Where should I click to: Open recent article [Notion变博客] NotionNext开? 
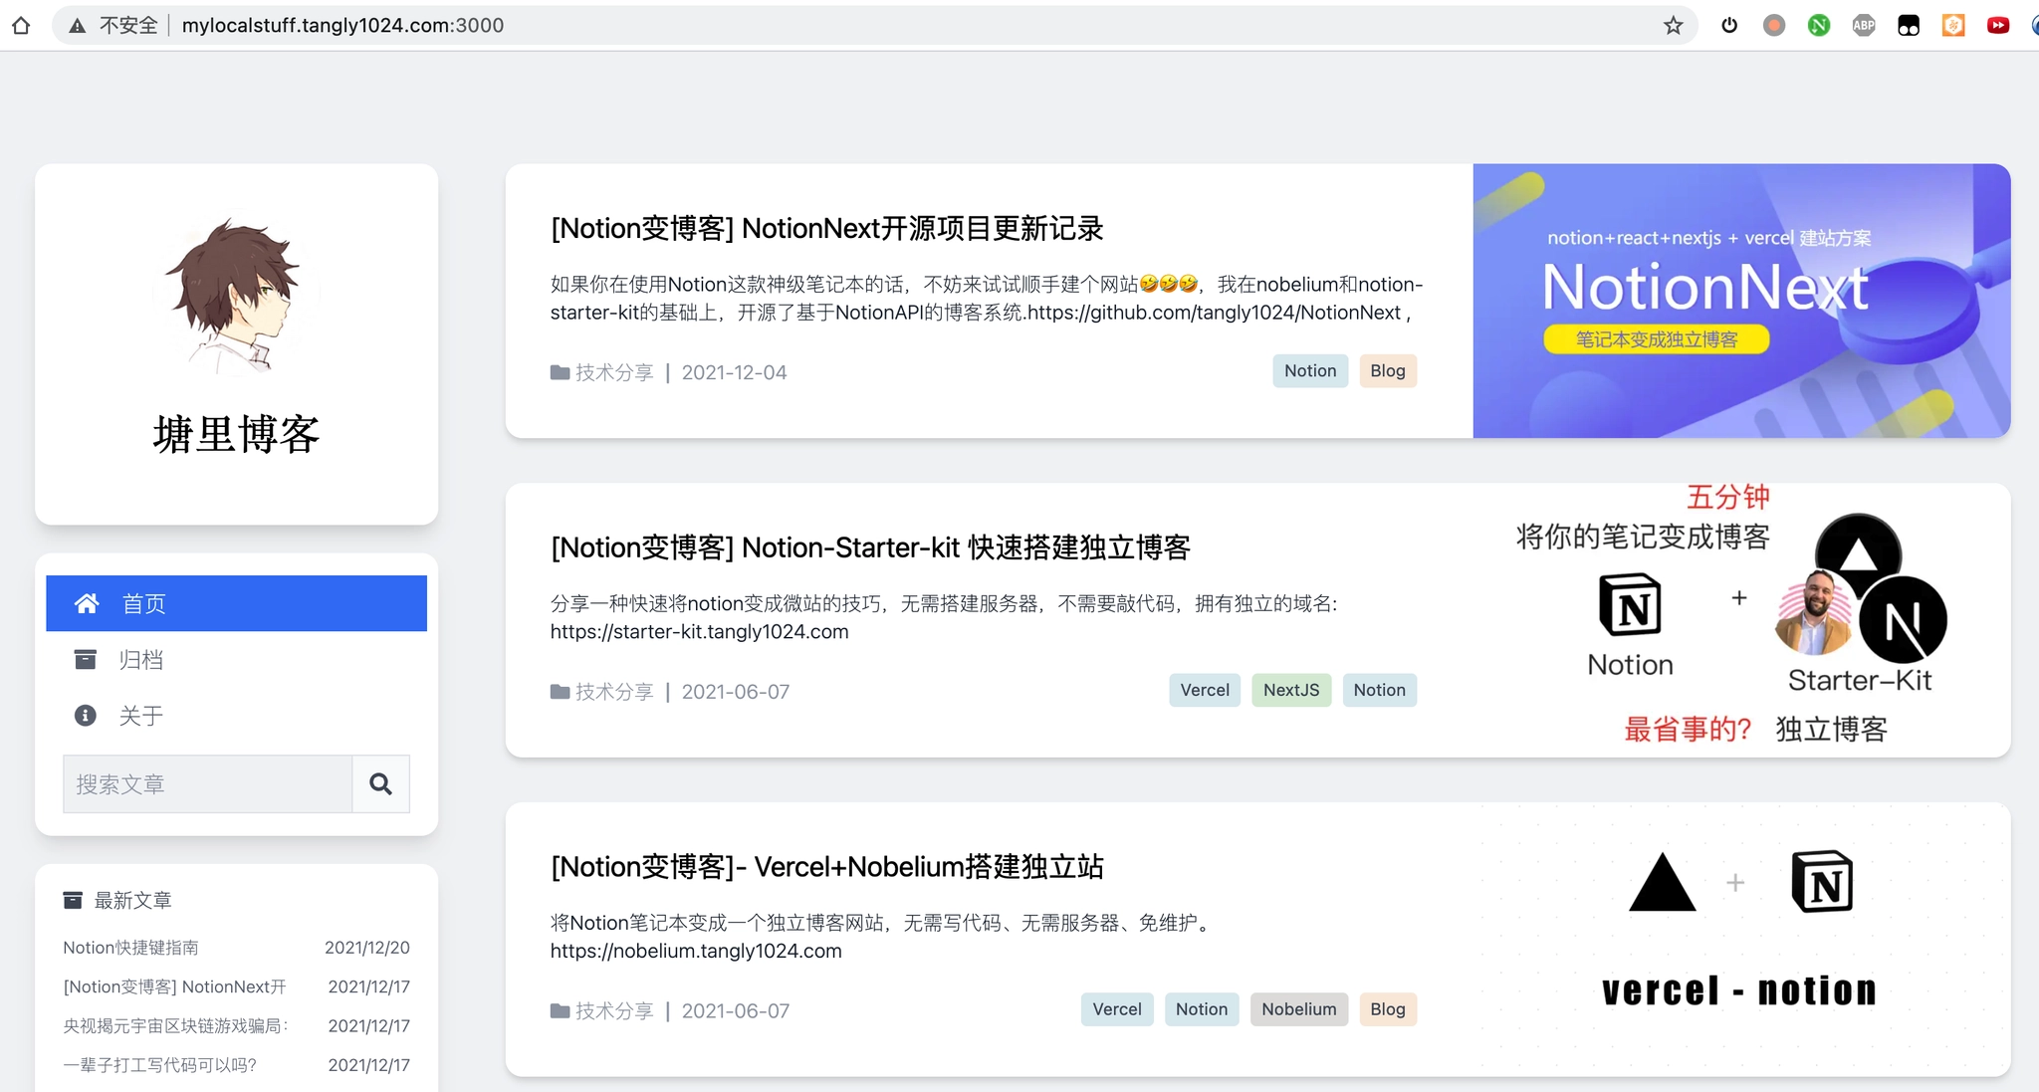[174, 986]
